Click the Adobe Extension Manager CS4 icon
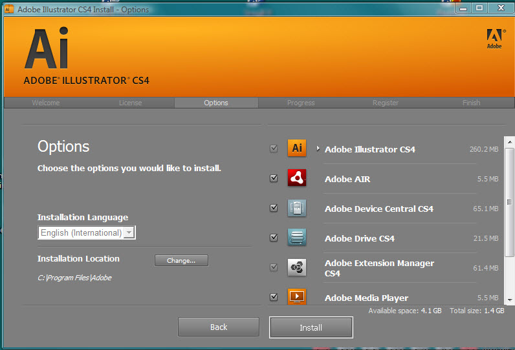 (297, 267)
